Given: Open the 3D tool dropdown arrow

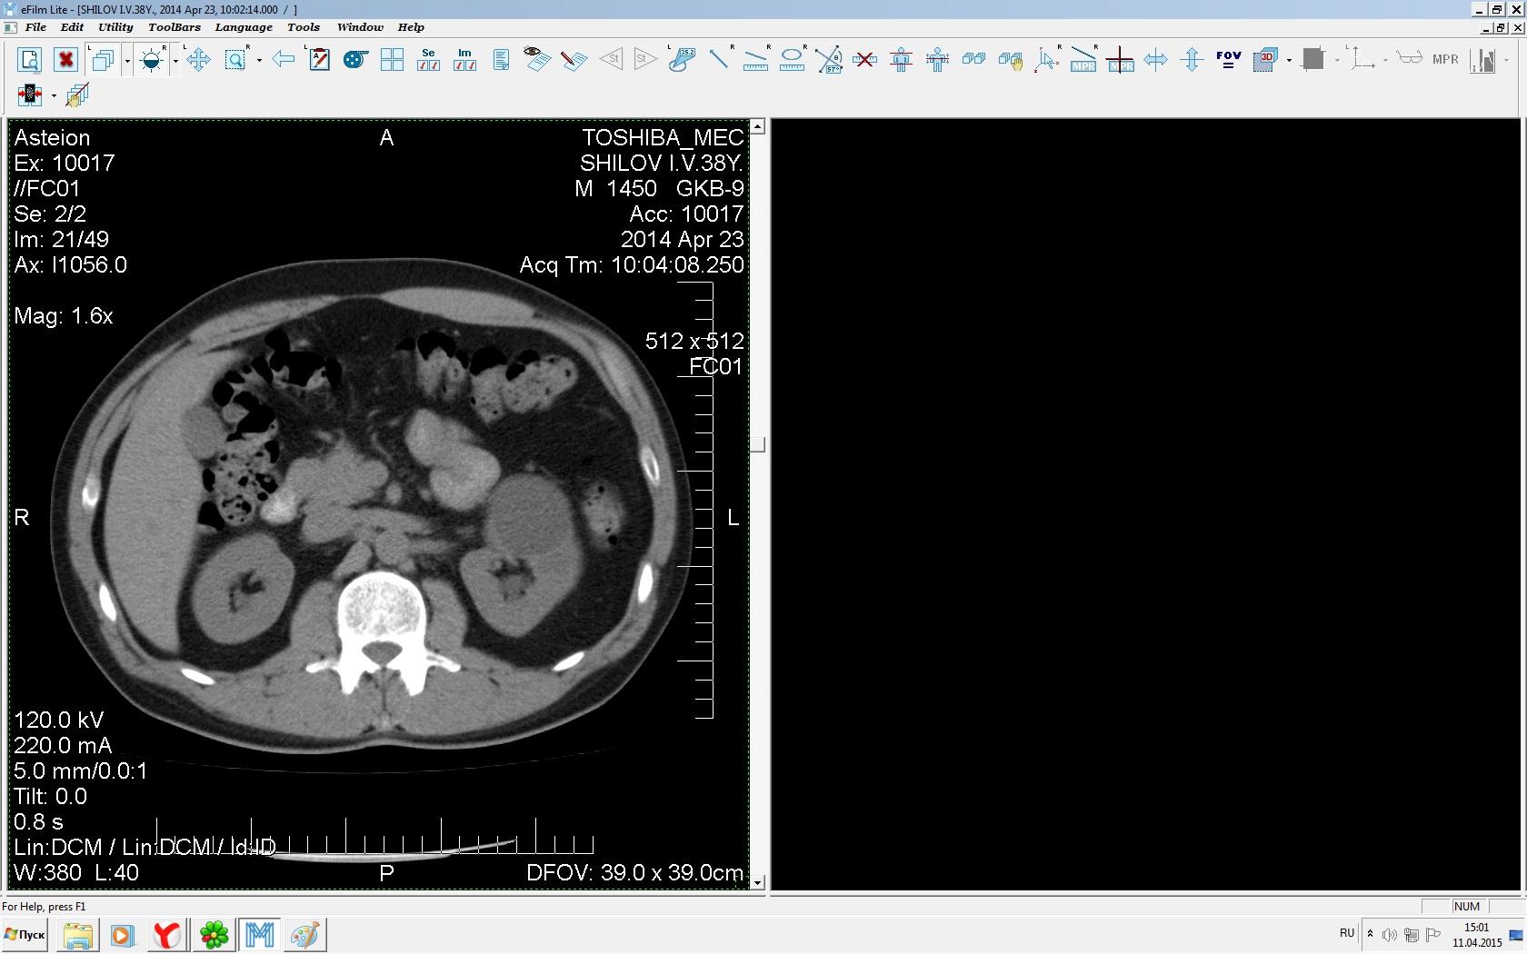Looking at the screenshot, I should [x=1289, y=61].
